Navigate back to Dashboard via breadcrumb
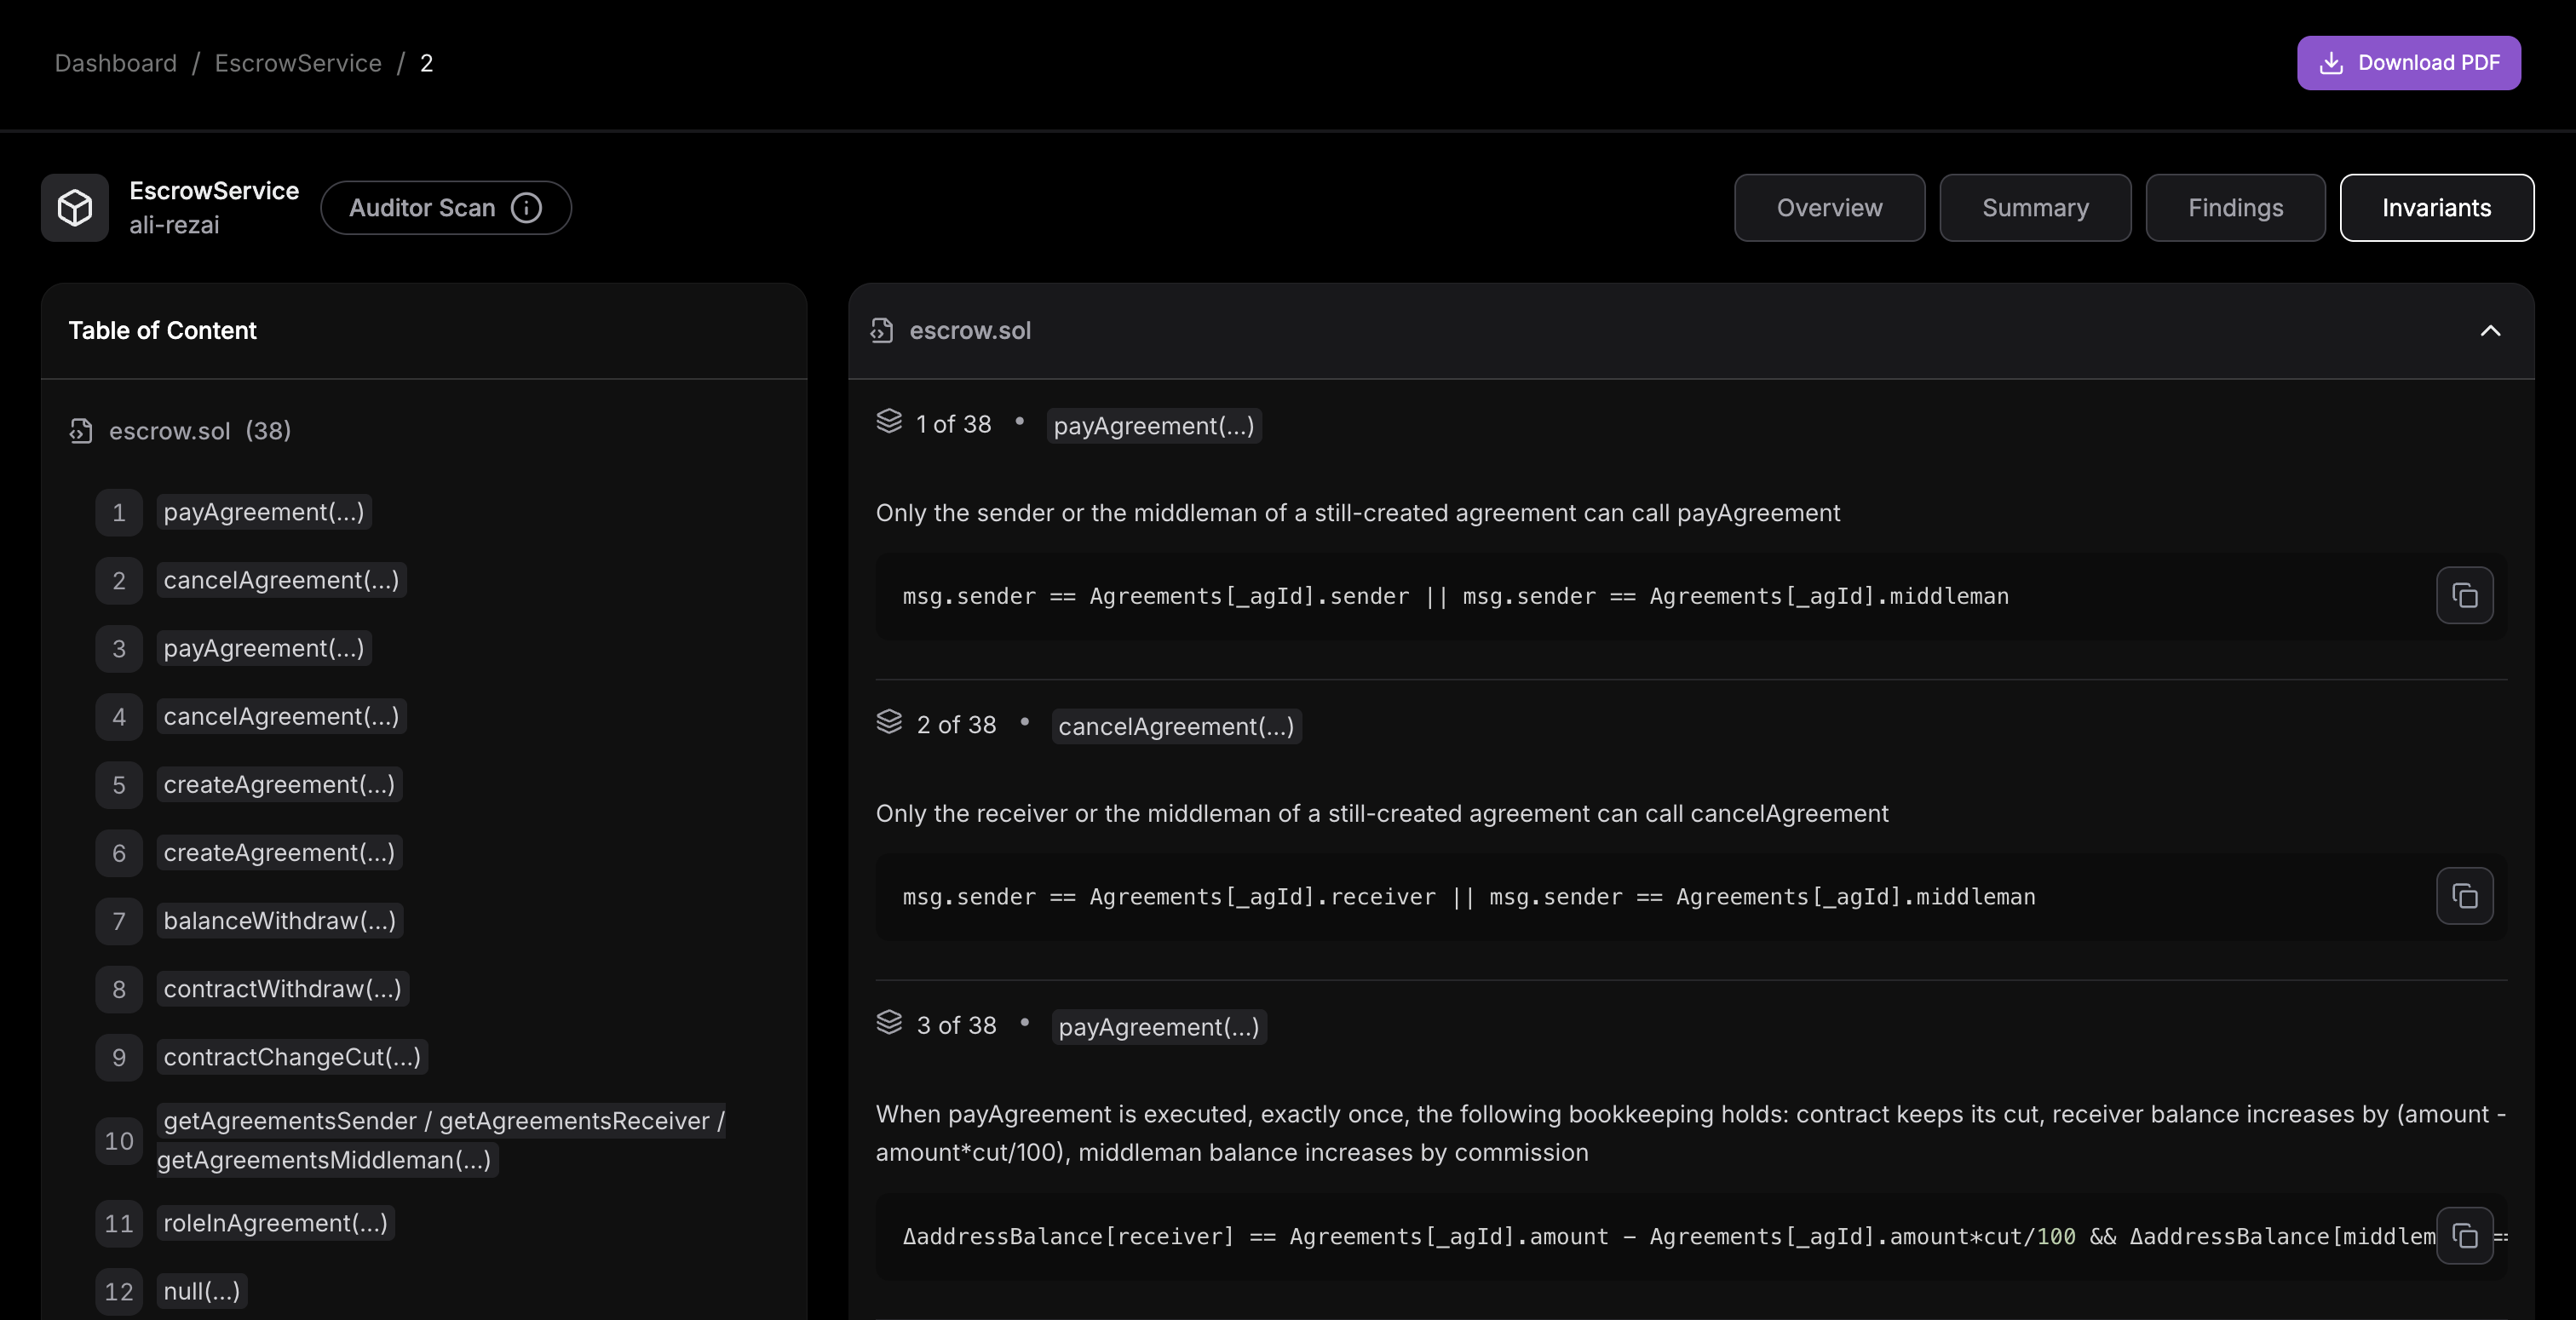 [x=114, y=62]
